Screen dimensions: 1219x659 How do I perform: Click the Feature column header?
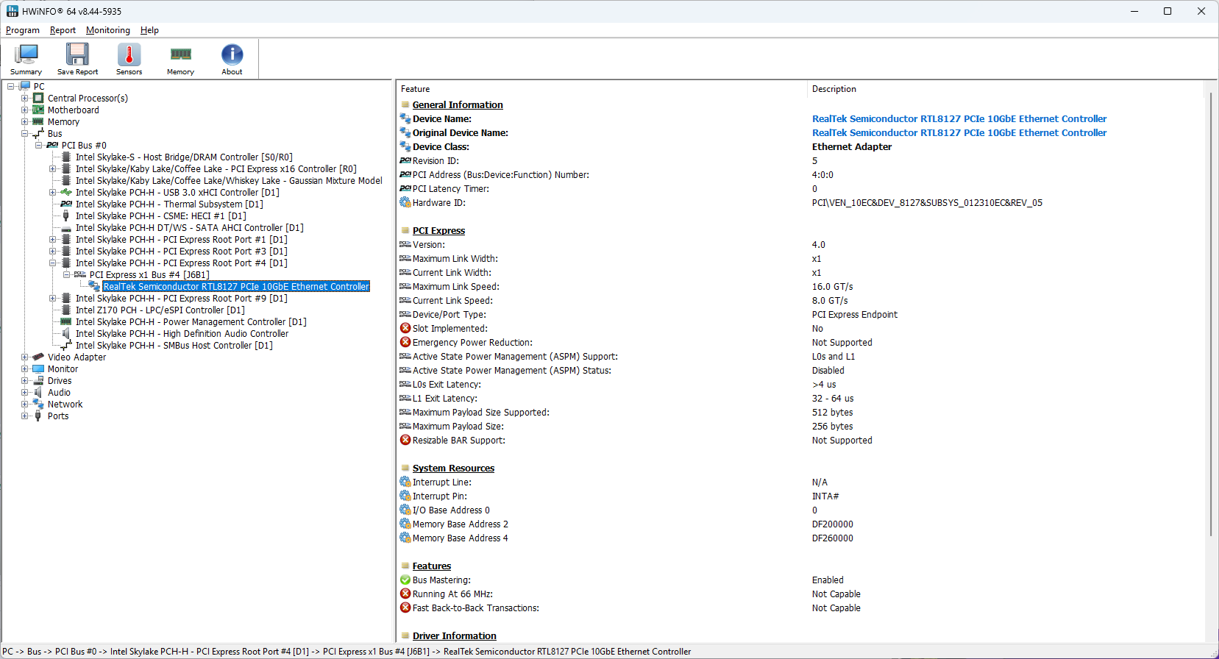tap(602, 89)
